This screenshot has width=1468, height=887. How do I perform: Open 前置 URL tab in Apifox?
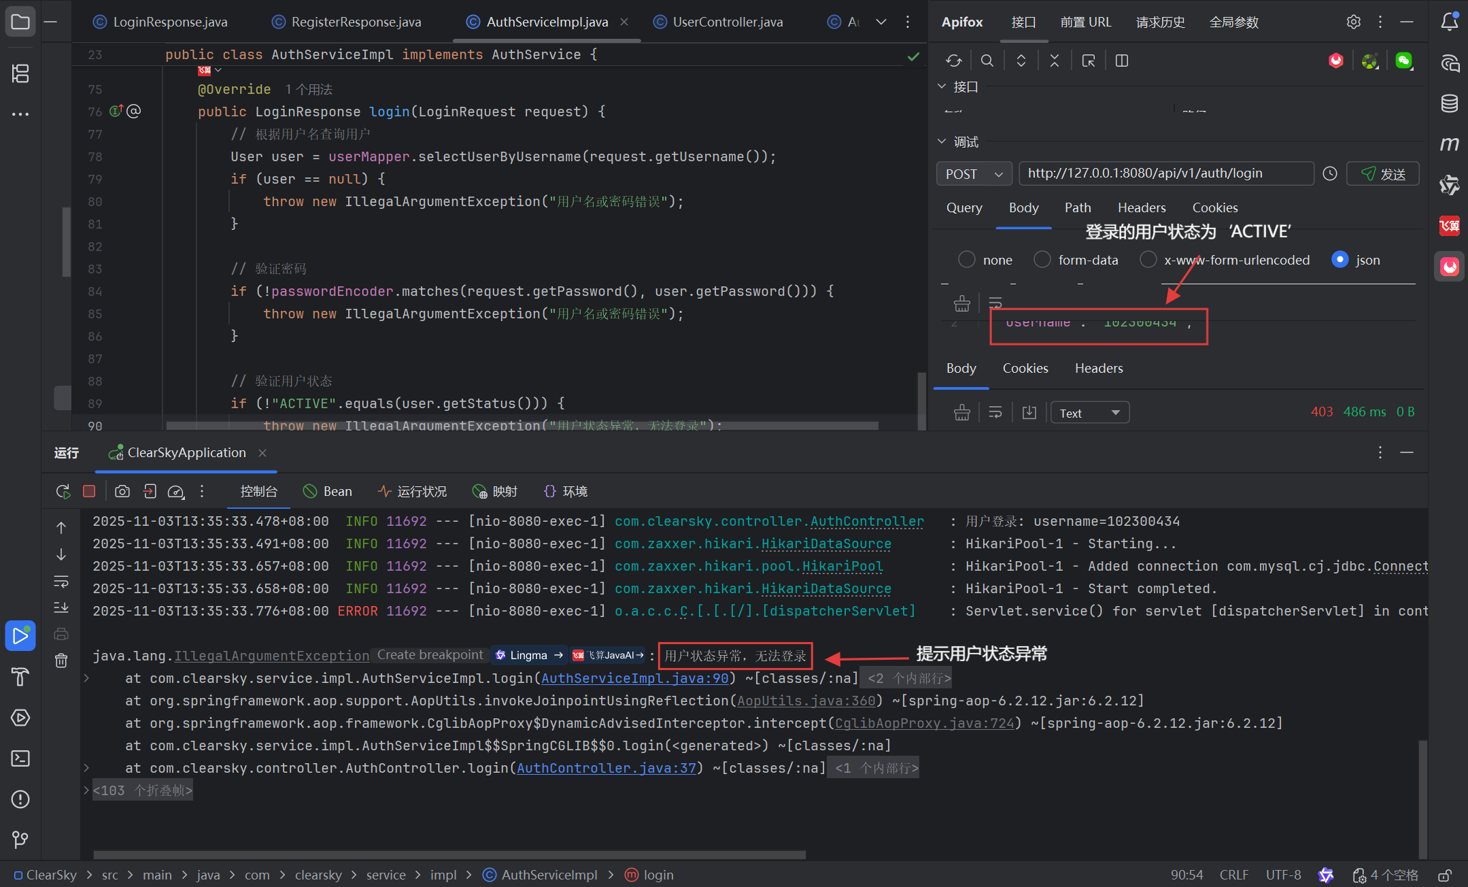tap(1086, 22)
